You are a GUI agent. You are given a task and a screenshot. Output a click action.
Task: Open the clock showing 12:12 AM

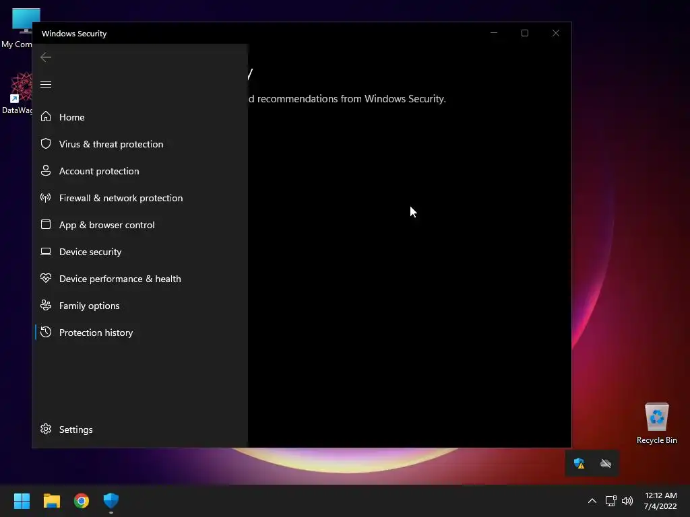click(660, 501)
